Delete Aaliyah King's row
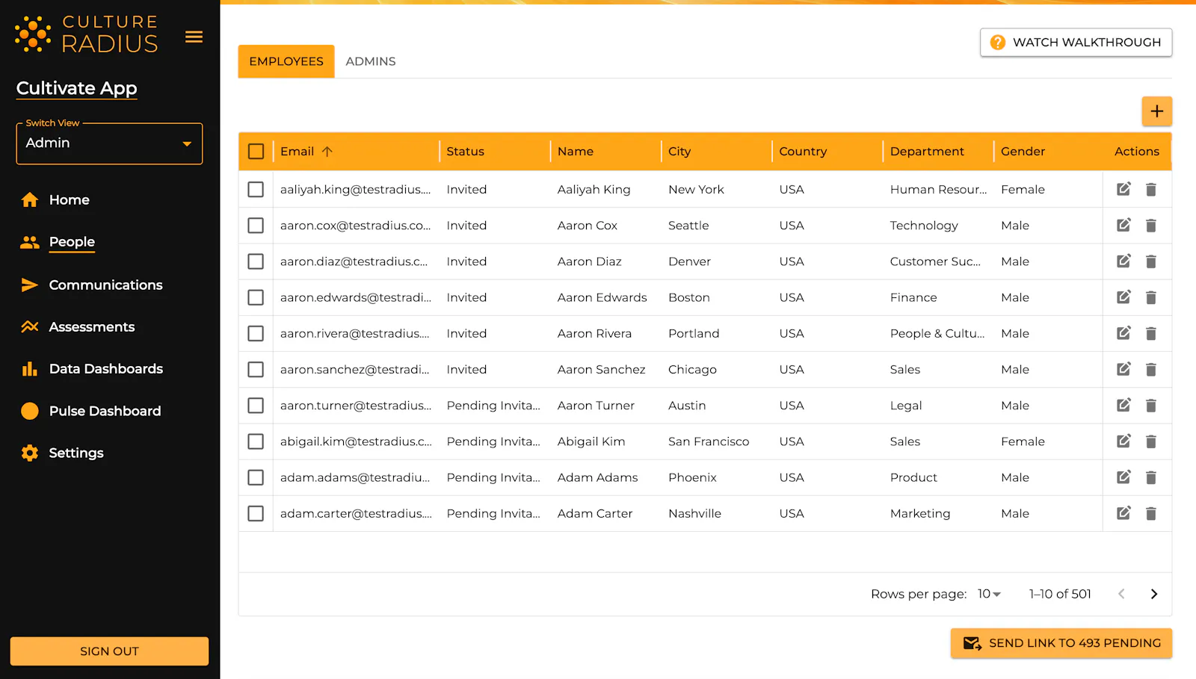Viewport: 1196px width, 679px height. point(1151,190)
